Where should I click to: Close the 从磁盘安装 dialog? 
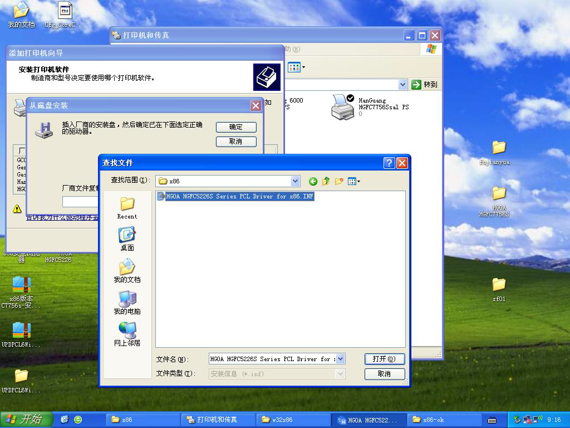[x=255, y=105]
